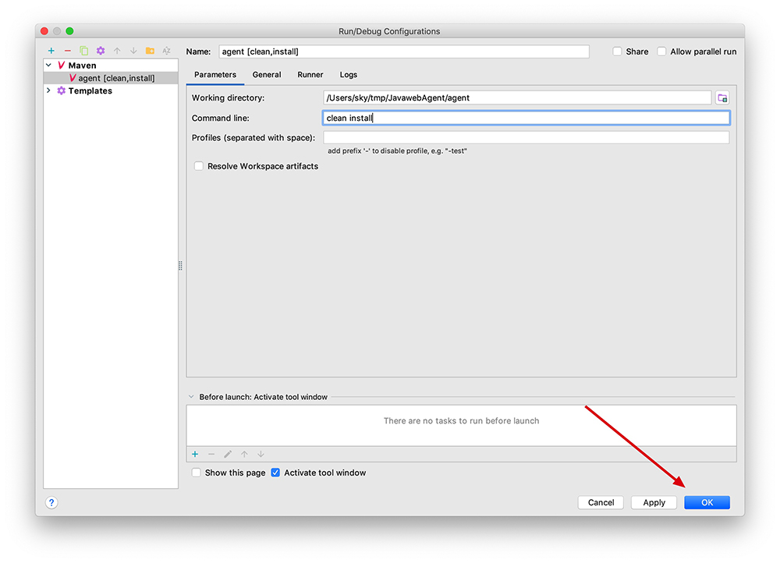Image resolution: width=780 pixels, height=563 pixels.
Task: Confirm with the OK button
Action: tap(707, 502)
